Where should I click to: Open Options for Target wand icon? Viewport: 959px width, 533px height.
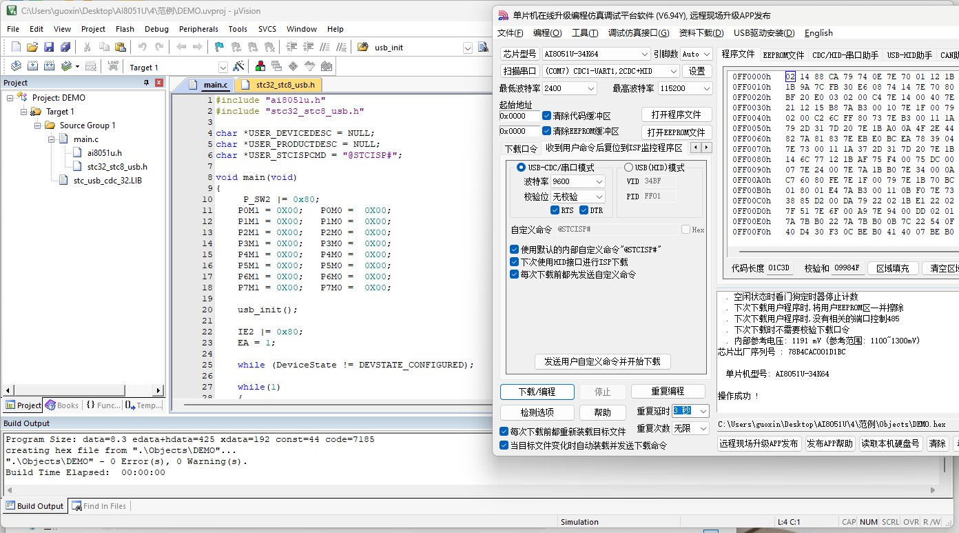click(238, 66)
